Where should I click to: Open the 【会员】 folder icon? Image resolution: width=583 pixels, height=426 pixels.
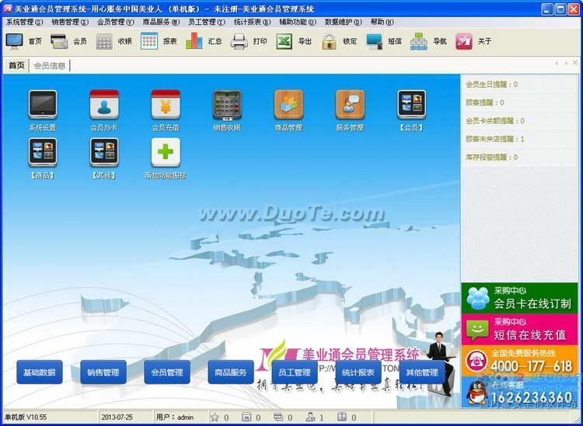[x=411, y=105]
